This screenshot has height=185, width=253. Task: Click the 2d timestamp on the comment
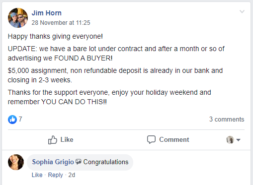coord(72,175)
